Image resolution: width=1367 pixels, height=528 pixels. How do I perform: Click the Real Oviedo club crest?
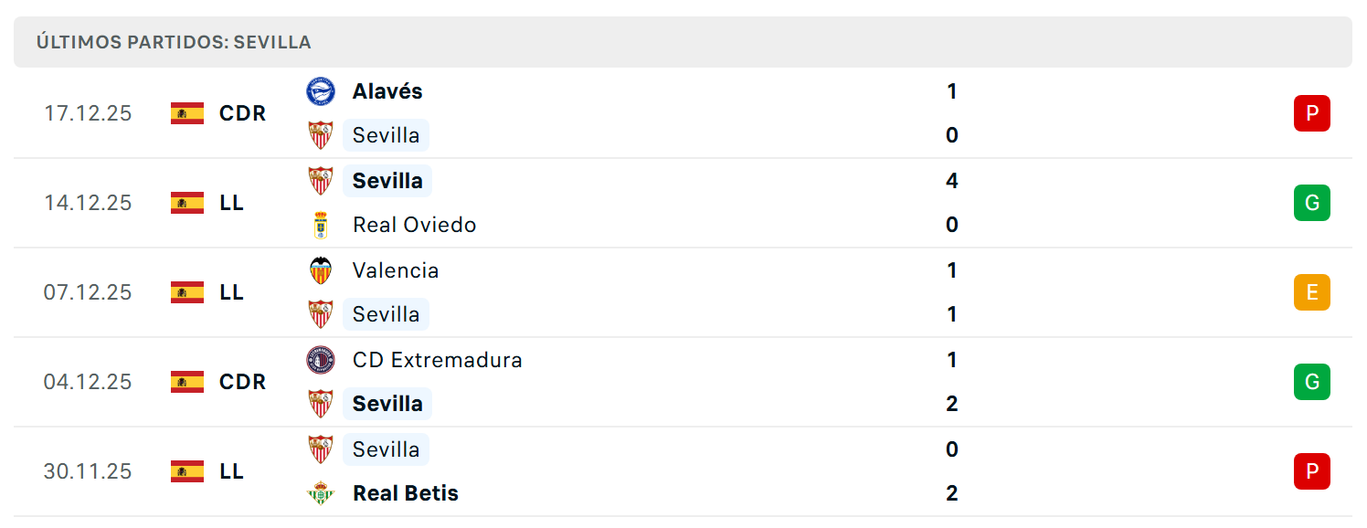pyautogui.click(x=320, y=225)
